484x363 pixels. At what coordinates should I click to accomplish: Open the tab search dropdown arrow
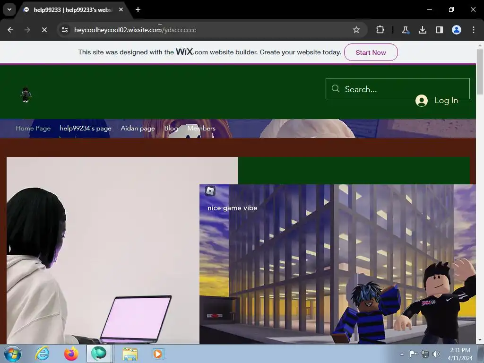click(x=9, y=9)
